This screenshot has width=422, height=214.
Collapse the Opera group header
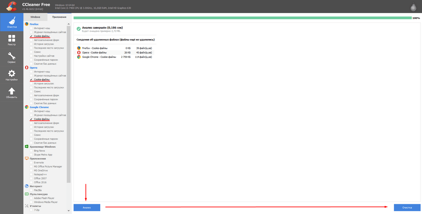click(x=33, y=68)
